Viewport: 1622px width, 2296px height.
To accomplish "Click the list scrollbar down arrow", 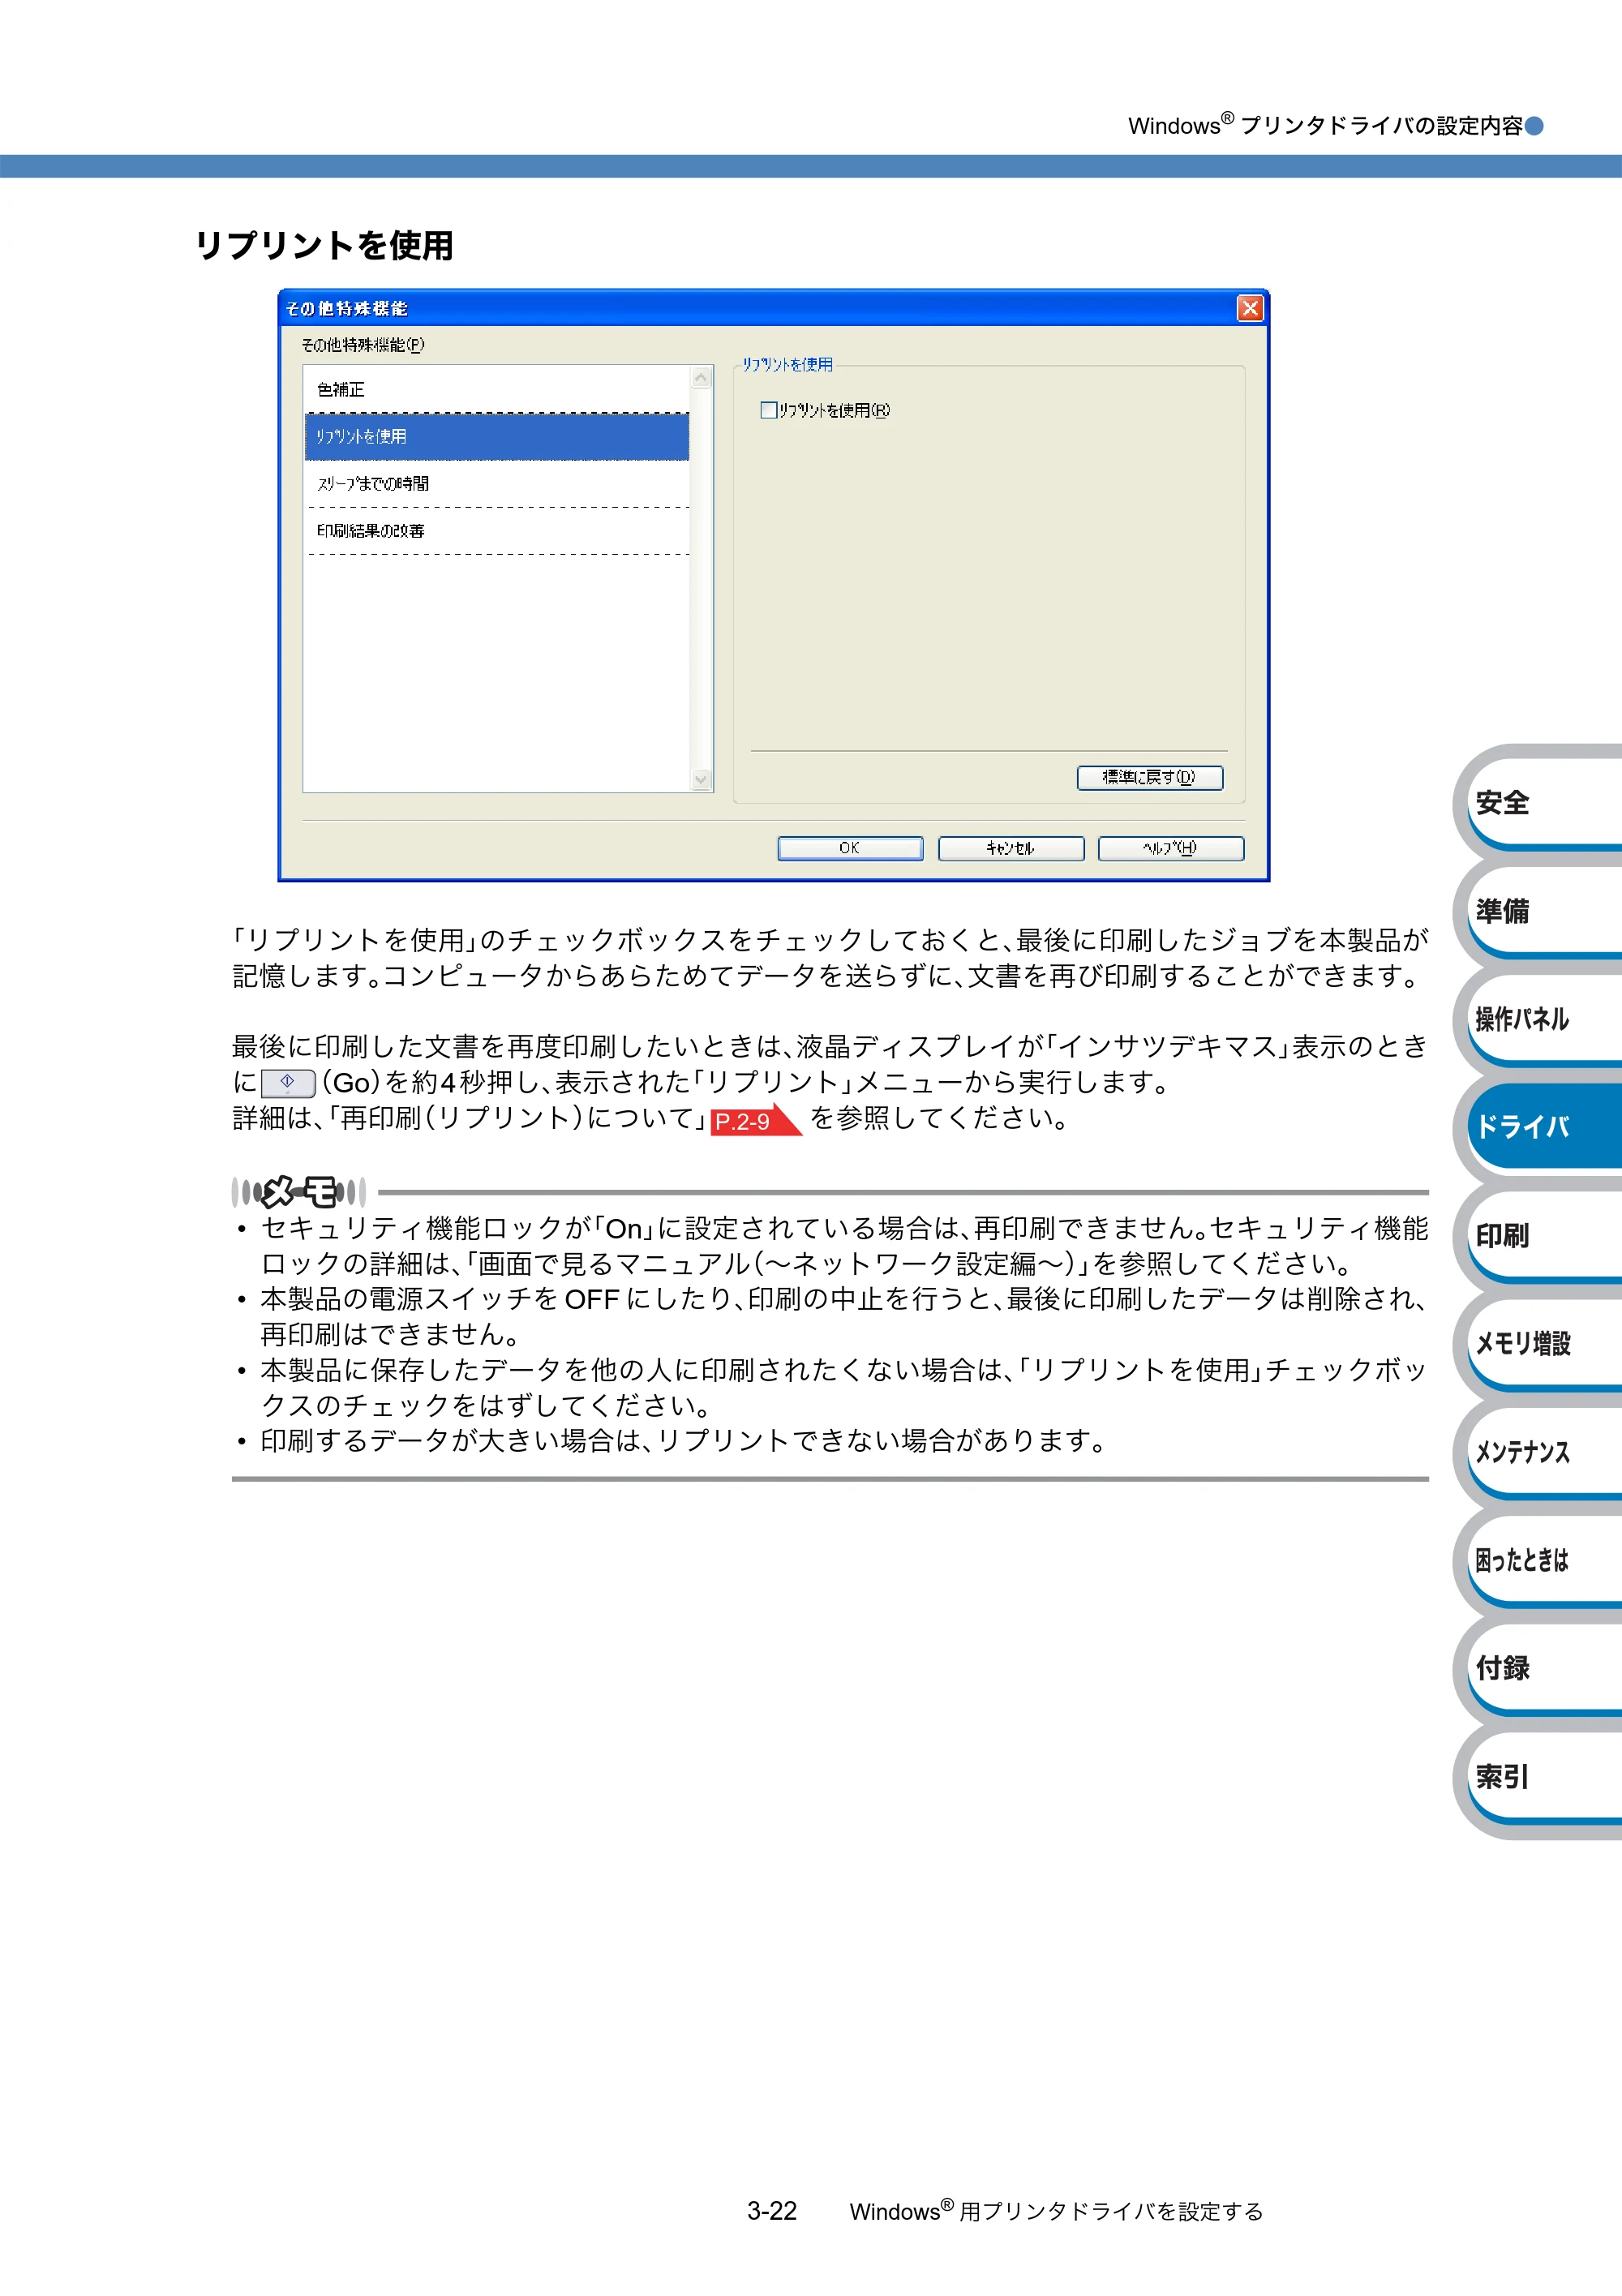I will (701, 779).
